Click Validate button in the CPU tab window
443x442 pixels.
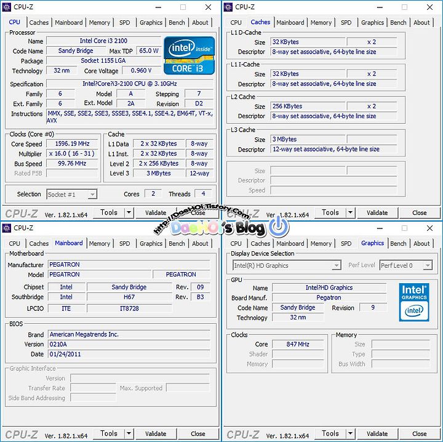coord(156,212)
